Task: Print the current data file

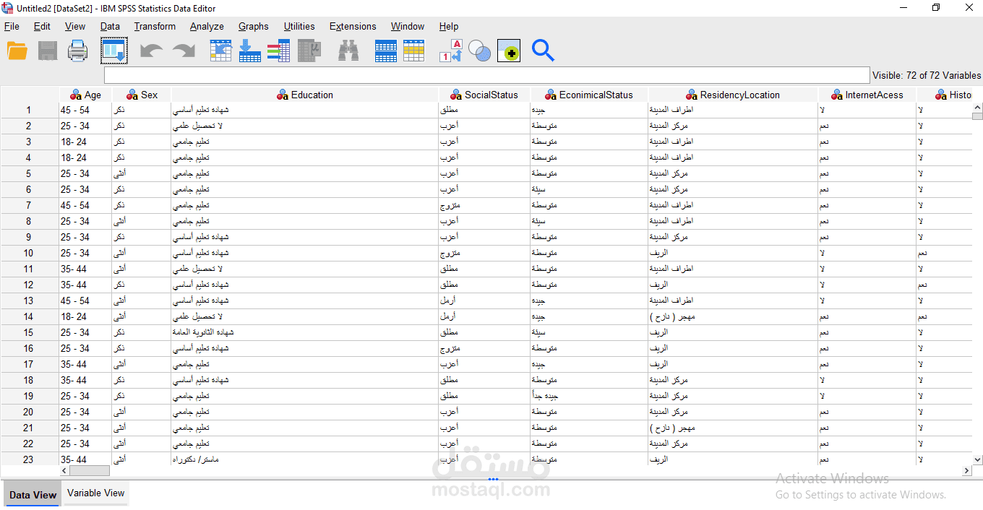Action: [77, 51]
